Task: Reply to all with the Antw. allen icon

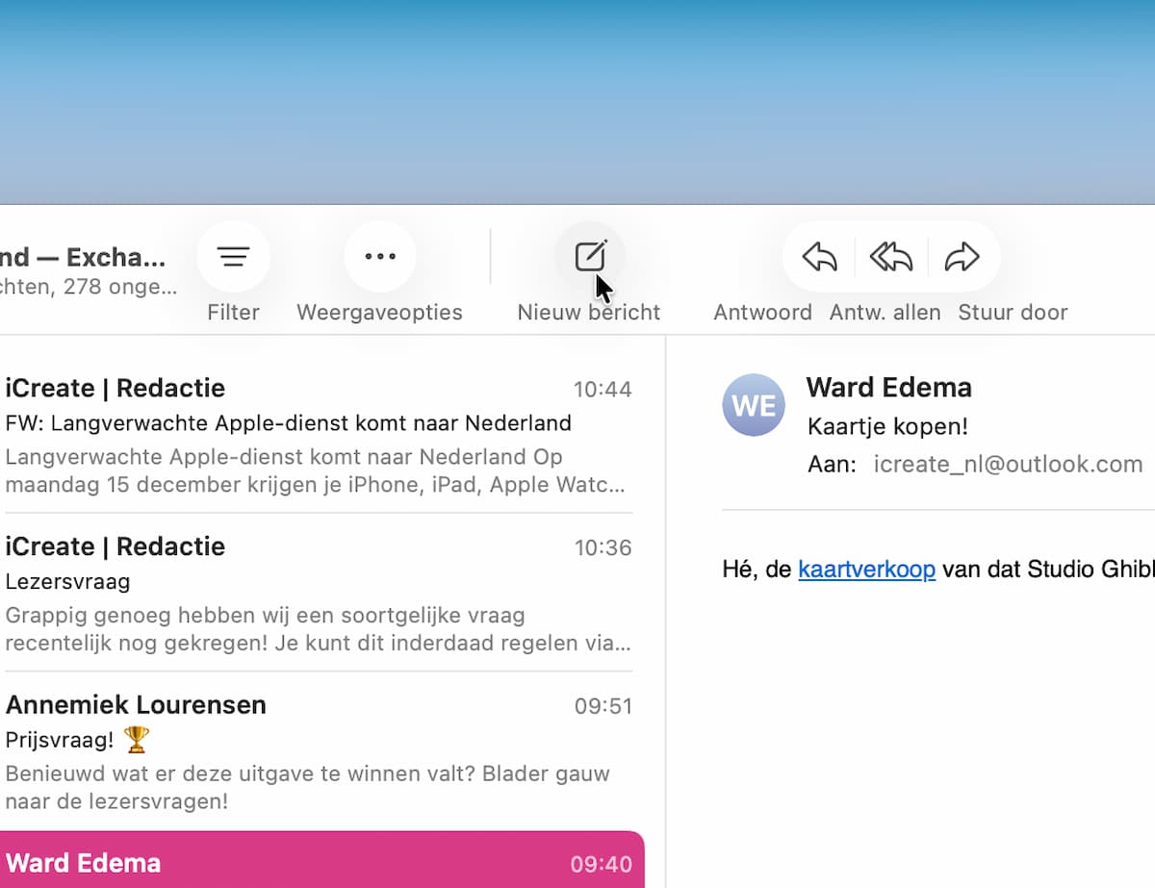Action: pos(890,256)
